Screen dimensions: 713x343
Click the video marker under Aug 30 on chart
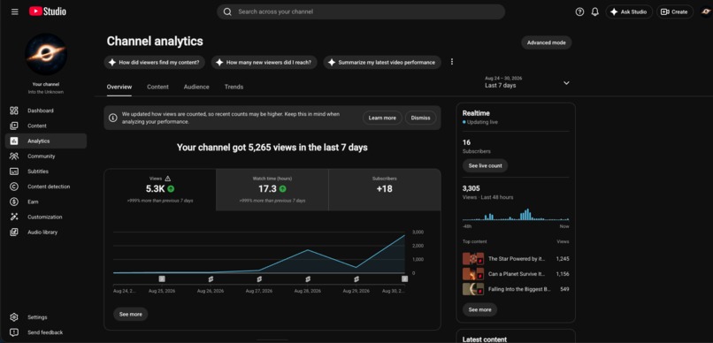point(404,278)
